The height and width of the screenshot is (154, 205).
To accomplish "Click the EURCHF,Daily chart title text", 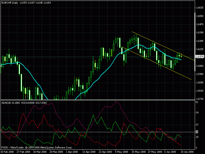I will pos(10,3).
